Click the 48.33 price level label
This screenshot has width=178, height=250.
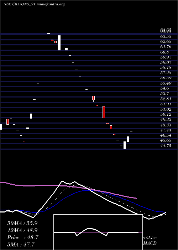tap(166, 125)
